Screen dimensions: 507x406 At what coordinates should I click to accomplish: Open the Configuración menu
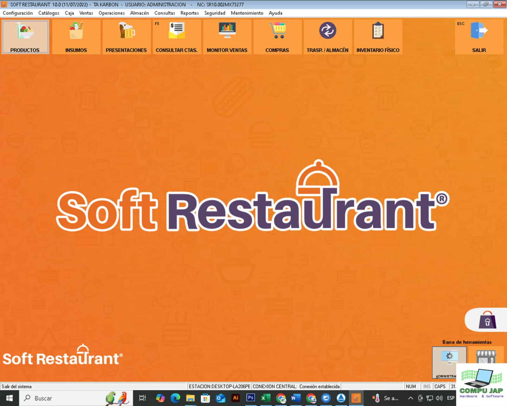(18, 13)
